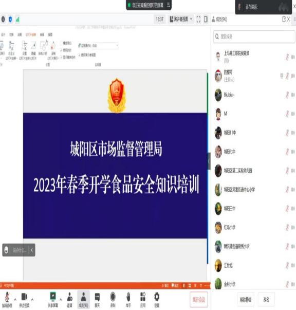This screenshot has height=310, width=296.
Task: Open meeting settings (设置) gear icon
Action: click(x=157, y=297)
